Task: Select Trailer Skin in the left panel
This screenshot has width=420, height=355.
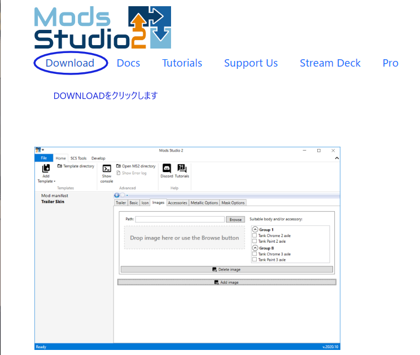Action: [53, 201]
